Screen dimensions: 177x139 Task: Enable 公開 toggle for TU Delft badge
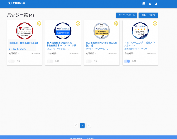[12, 61]
